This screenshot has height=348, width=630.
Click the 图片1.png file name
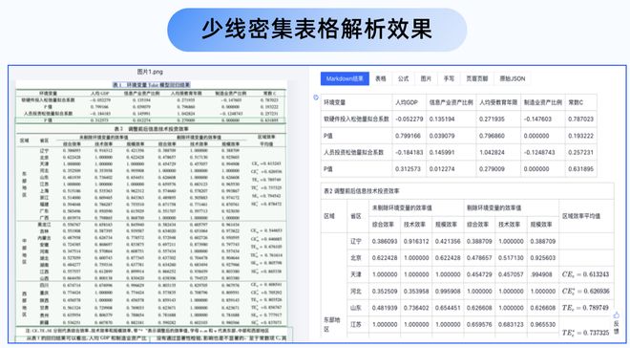[x=150, y=72]
